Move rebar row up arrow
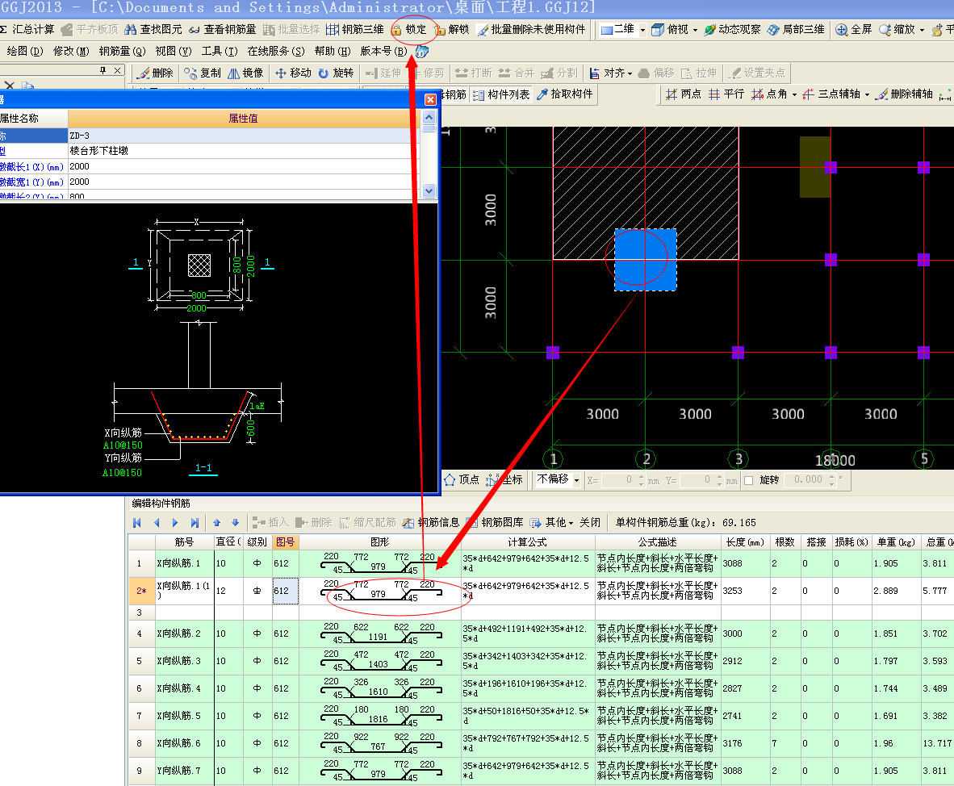The height and width of the screenshot is (786, 954). click(x=216, y=523)
